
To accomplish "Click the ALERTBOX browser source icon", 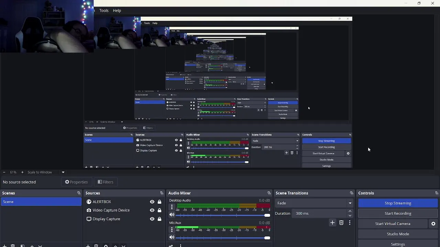I will [x=89, y=202].
